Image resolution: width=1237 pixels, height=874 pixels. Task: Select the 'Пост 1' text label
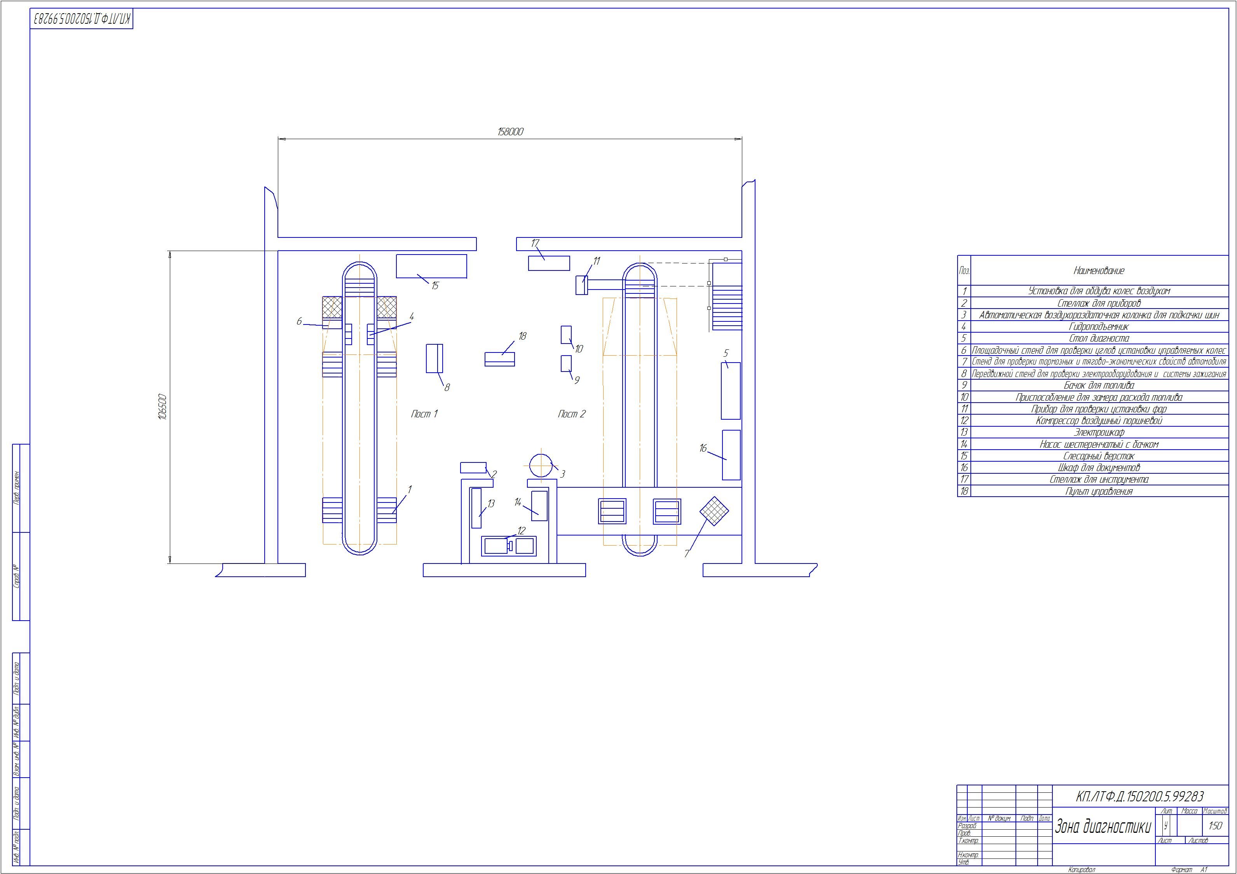pos(424,414)
